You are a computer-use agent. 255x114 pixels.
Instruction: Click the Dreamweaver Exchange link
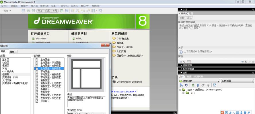click(x=129, y=82)
